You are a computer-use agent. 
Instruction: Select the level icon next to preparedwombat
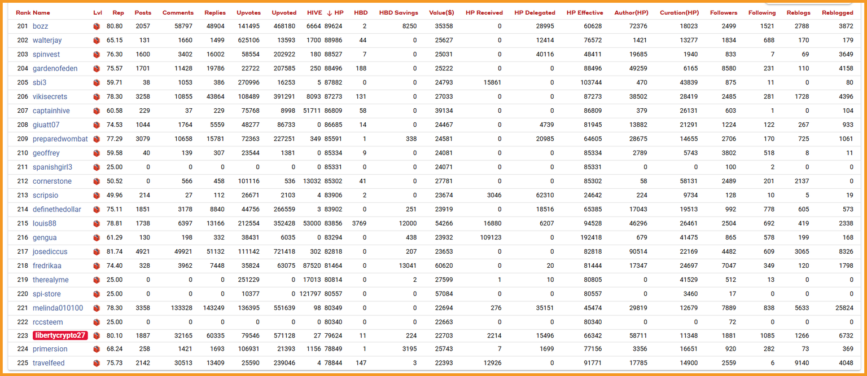(x=97, y=139)
